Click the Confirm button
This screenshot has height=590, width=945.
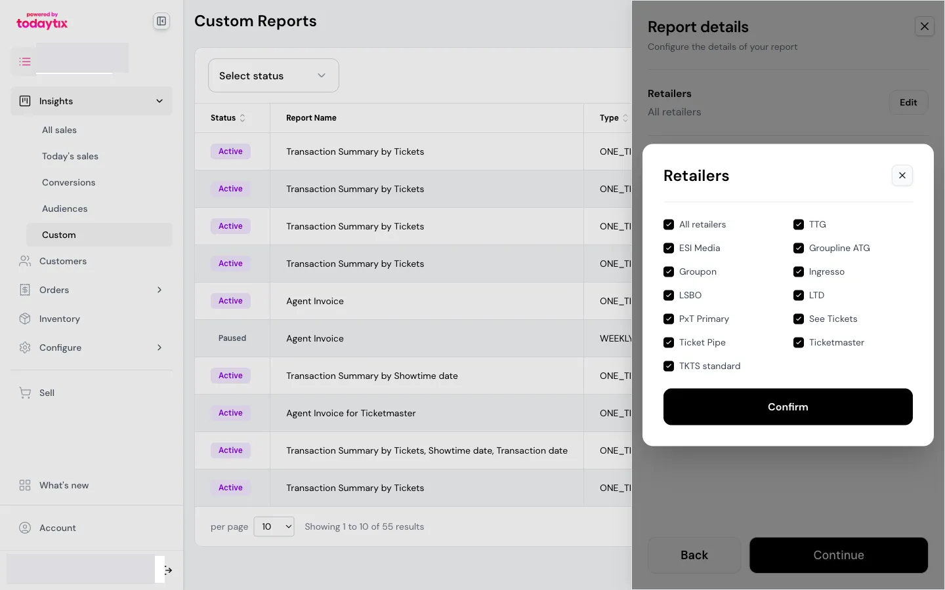tap(788, 406)
